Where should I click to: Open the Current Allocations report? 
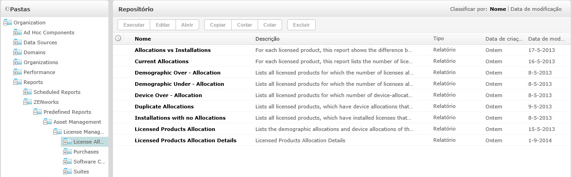[x=161, y=61]
